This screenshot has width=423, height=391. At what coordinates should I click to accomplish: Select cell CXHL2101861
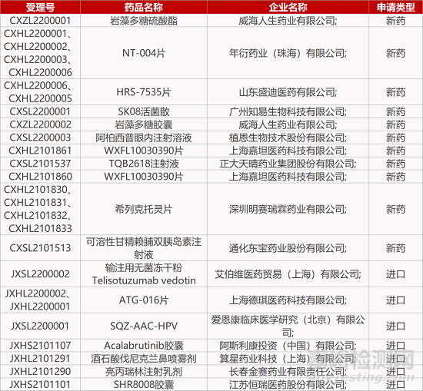pos(40,151)
